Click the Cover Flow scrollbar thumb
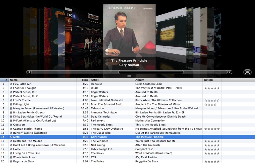This screenshot has width=255, height=163. coord(151,72)
